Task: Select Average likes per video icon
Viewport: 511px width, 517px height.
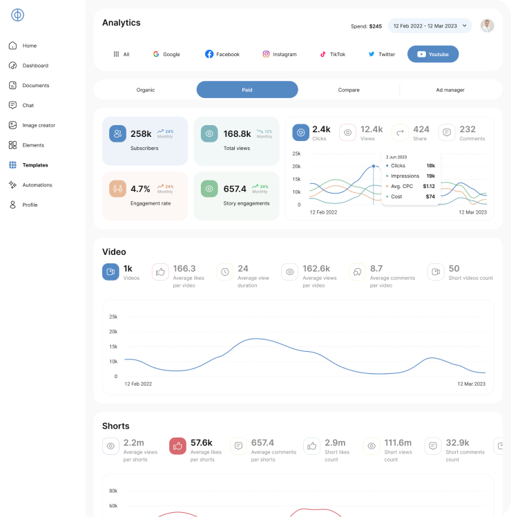Action: [x=160, y=272]
